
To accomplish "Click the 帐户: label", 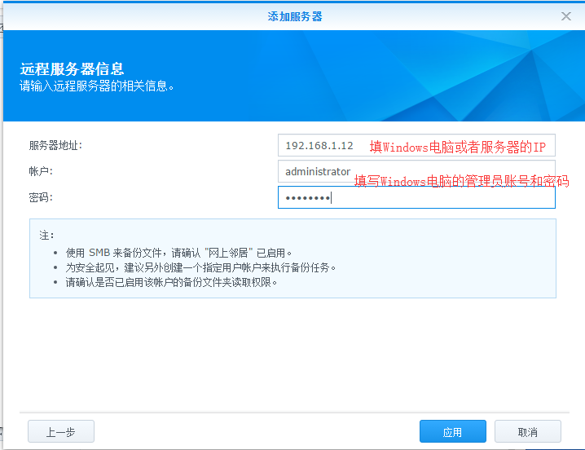I will (x=41, y=171).
